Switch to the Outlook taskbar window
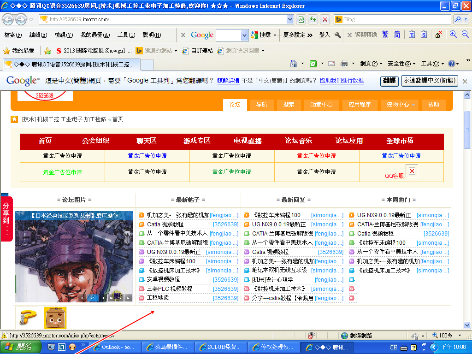This screenshot has width=472, height=354. pyautogui.click(x=114, y=347)
